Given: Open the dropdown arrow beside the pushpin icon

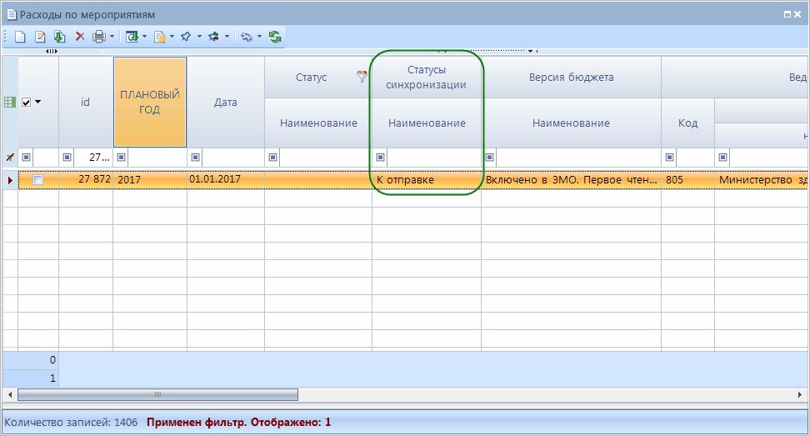Looking at the screenshot, I should (199, 37).
